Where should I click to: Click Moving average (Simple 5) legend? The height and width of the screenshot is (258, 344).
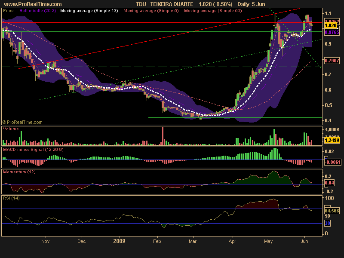tap(151, 10)
